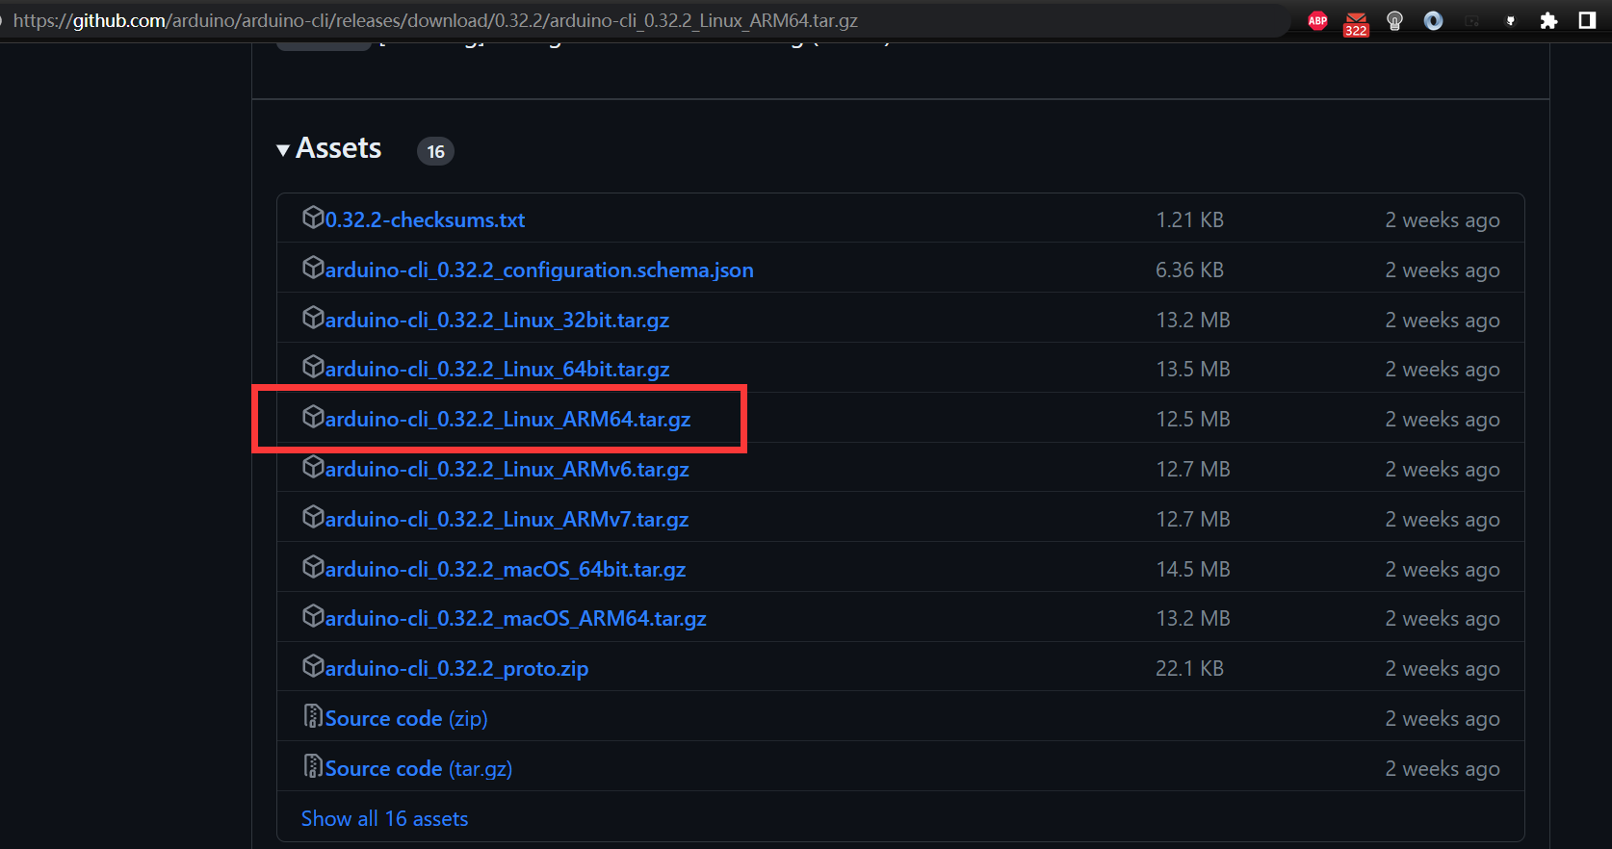Click "2 weeks ago" in the macOS_64bit row
The image size is (1612, 849).
(1443, 570)
